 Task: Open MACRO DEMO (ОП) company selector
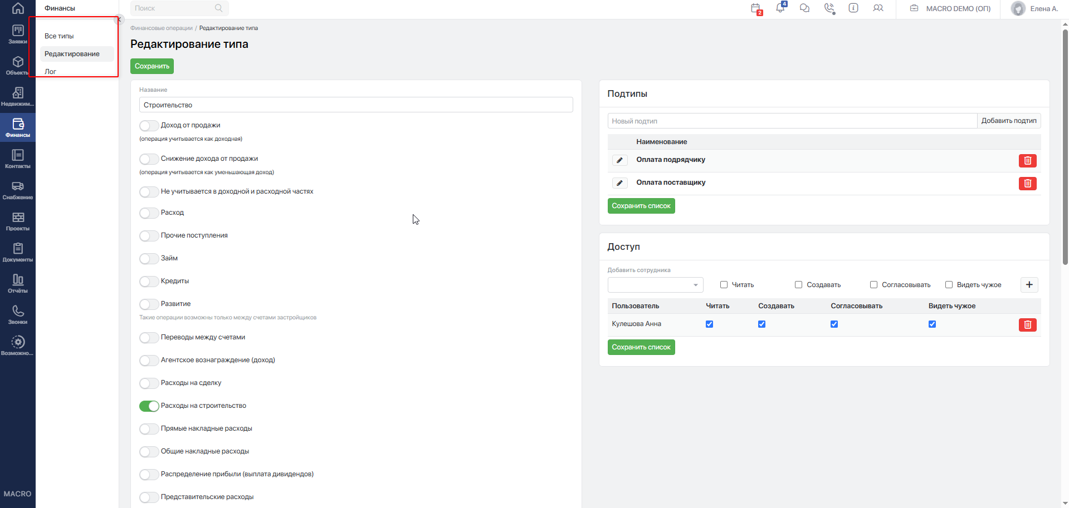pyautogui.click(x=950, y=8)
